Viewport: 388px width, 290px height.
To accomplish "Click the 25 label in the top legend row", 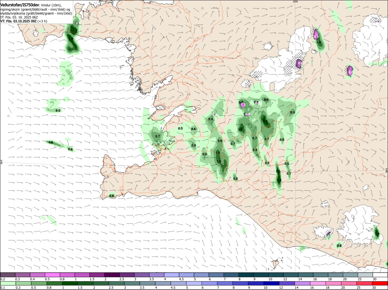I will point(359,279).
